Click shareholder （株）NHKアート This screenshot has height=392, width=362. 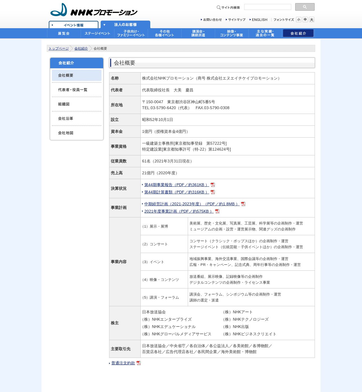tap(238, 312)
